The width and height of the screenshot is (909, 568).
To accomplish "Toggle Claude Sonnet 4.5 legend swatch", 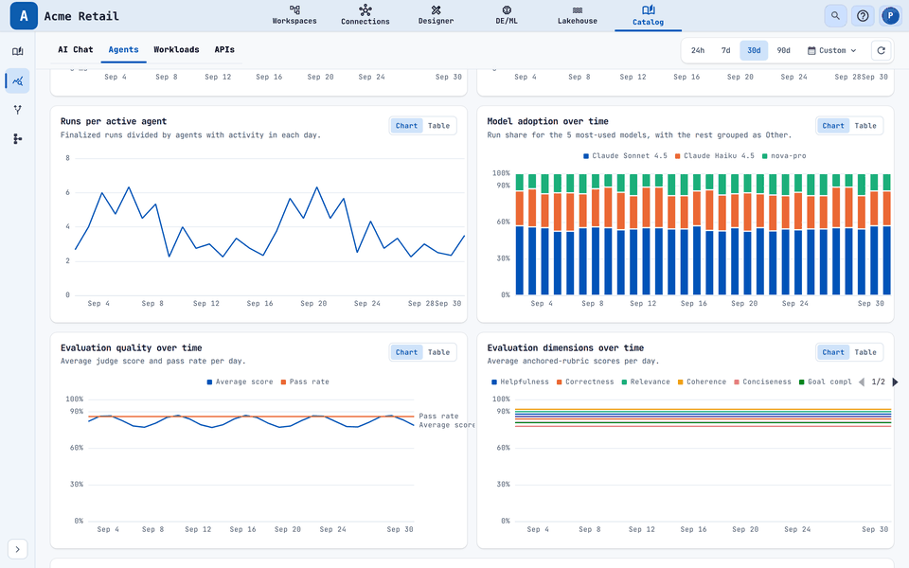I will (586, 156).
